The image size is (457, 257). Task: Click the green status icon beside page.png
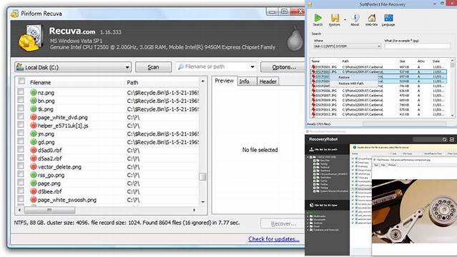coord(33,183)
